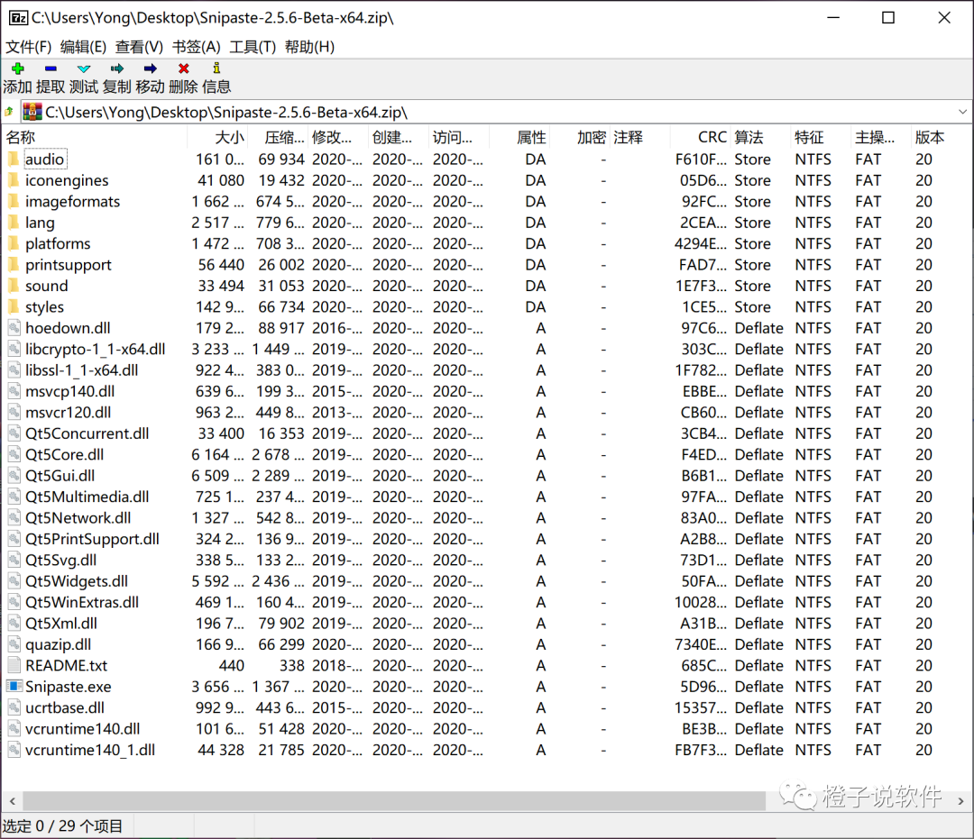The height and width of the screenshot is (839, 974).
Task: Click the README.txt file icon
Action: [x=14, y=665]
